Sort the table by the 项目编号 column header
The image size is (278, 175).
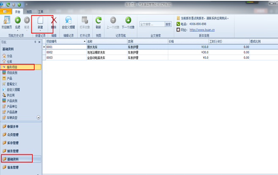63,42
